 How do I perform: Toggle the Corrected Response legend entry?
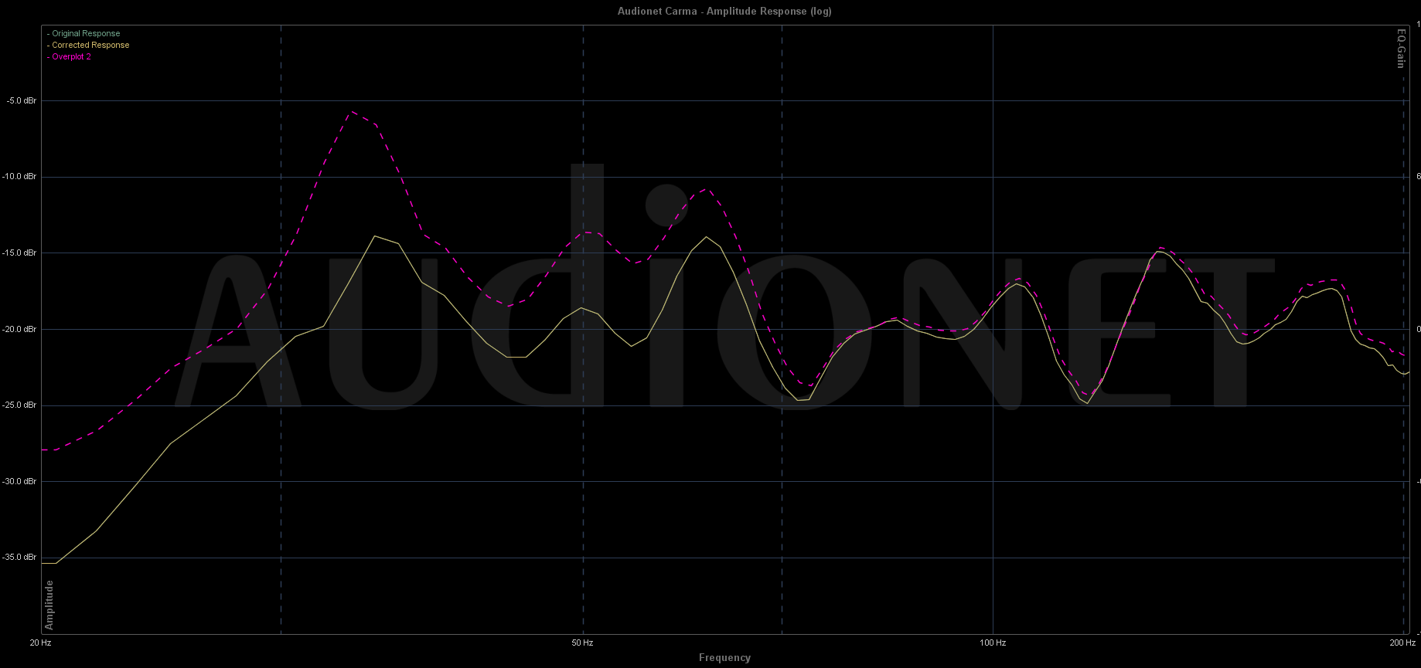click(90, 46)
